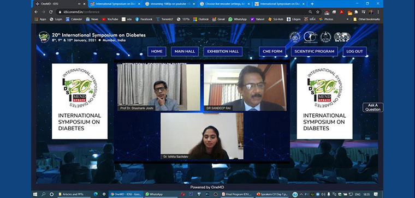Open the Other bookmarks folder
Image resolution: width=415 pixels, height=198 pixels.
(x=366, y=19)
